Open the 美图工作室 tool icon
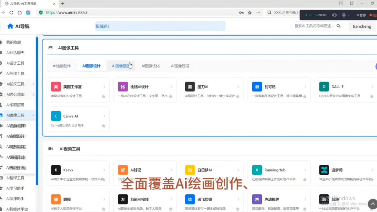Image resolution: width=377 pixels, height=212 pixels. click(x=56, y=87)
